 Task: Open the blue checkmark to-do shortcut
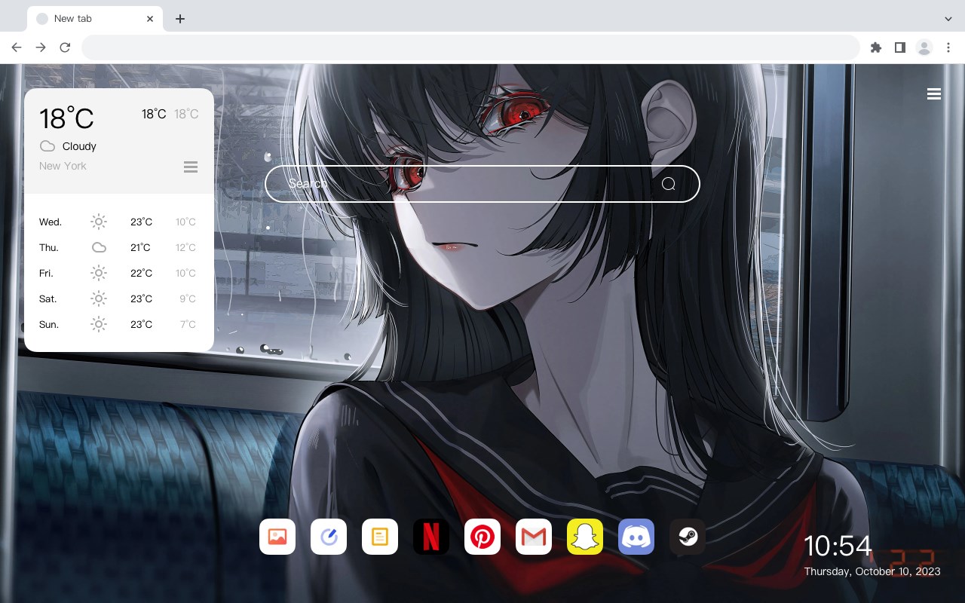pos(329,537)
